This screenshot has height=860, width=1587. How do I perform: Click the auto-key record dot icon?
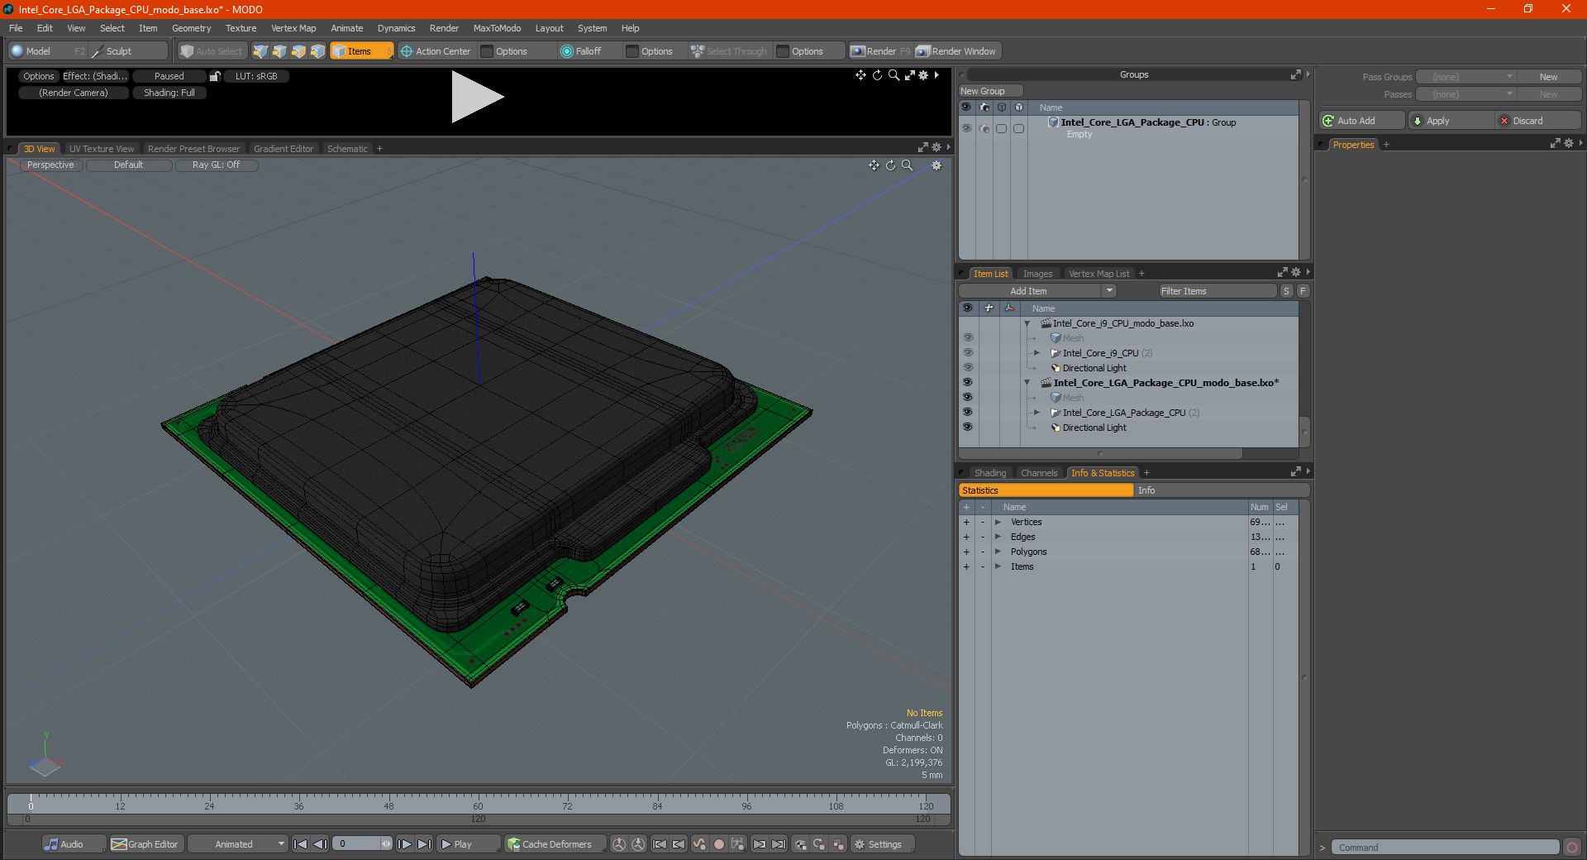(x=719, y=844)
